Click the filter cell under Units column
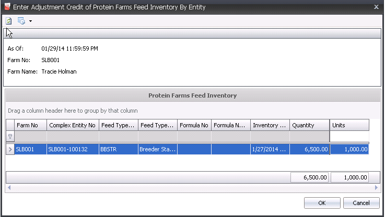Screen dimensions: 385x217 click(x=349, y=137)
